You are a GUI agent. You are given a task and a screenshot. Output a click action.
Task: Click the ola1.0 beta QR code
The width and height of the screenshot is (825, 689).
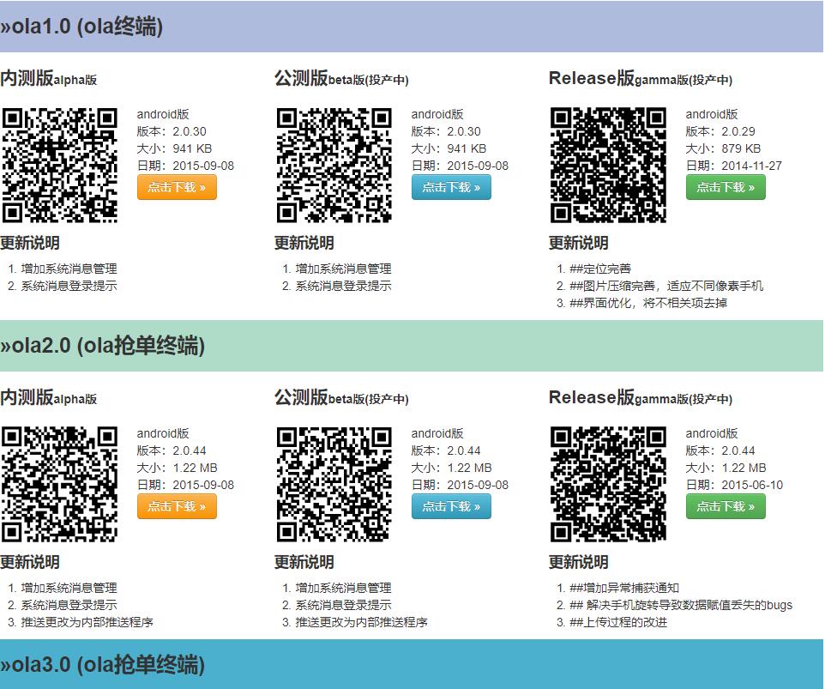click(334, 166)
